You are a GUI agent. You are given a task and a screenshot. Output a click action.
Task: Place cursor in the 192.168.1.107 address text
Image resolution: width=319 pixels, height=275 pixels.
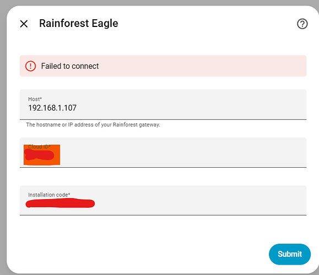click(x=52, y=108)
